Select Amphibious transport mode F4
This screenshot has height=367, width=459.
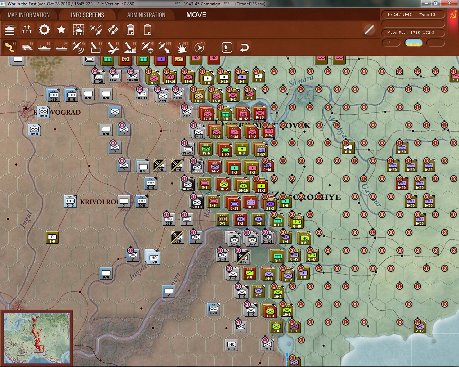coord(61,47)
